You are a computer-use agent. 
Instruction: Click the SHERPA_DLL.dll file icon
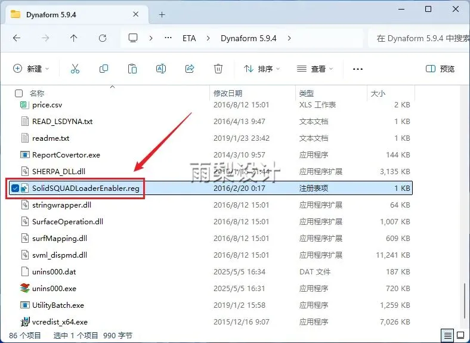(24, 171)
